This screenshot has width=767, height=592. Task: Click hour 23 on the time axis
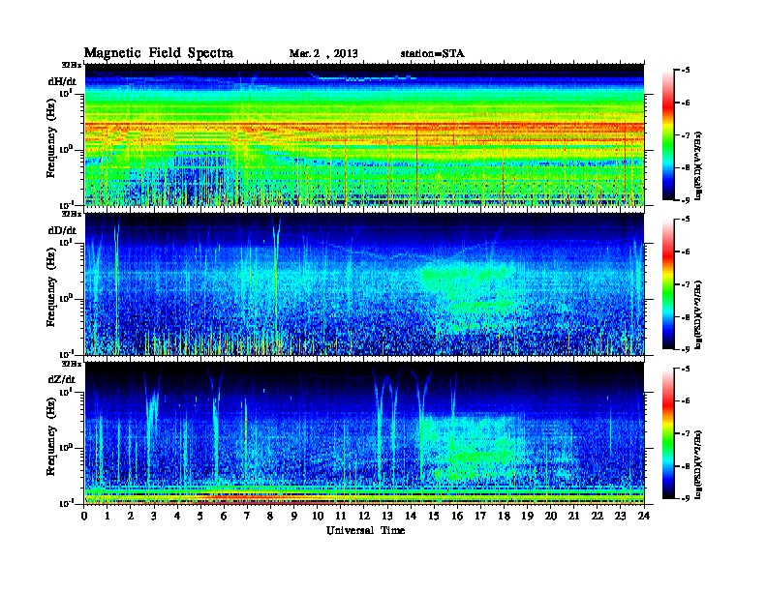point(621,517)
